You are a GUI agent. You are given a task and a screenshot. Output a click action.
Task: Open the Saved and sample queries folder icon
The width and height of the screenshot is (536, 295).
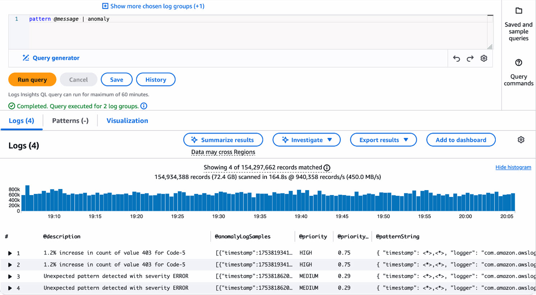tap(519, 11)
